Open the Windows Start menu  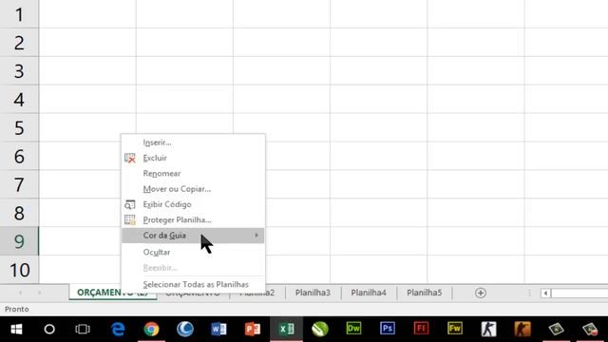point(16,330)
